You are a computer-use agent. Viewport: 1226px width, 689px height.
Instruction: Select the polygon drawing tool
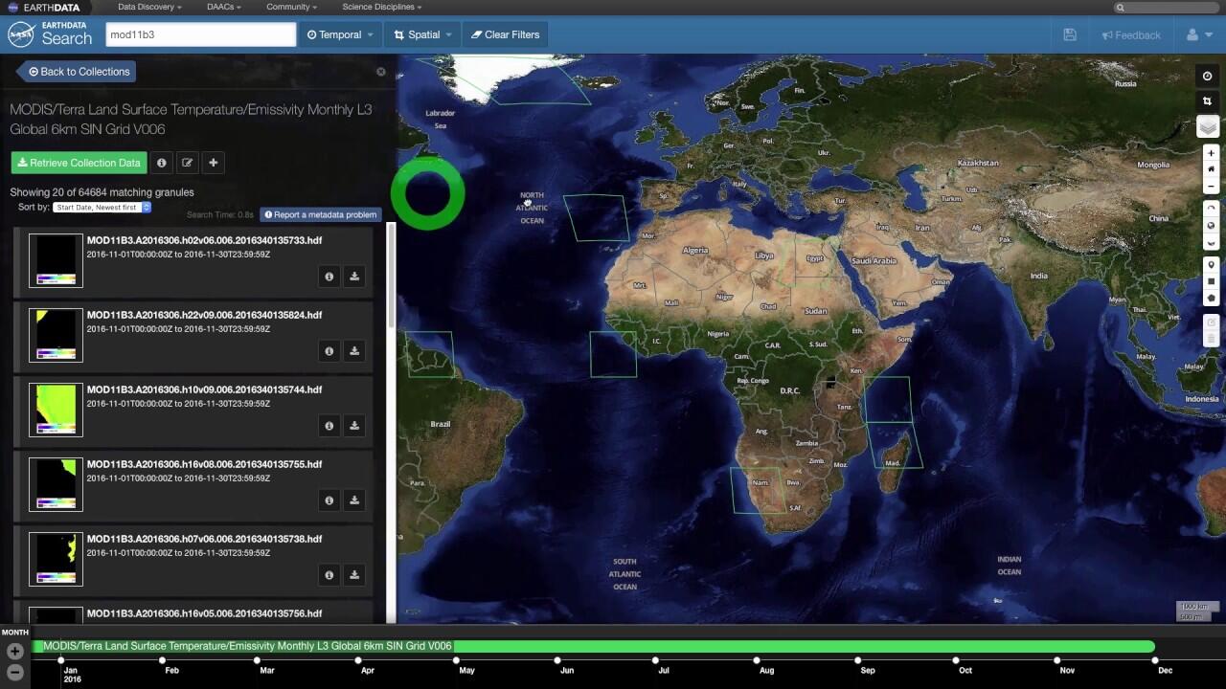click(x=1211, y=298)
